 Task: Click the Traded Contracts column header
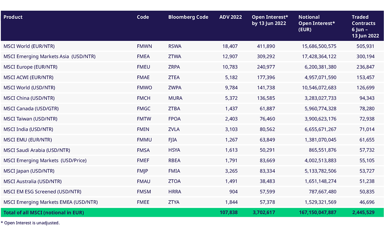click(x=365, y=26)
